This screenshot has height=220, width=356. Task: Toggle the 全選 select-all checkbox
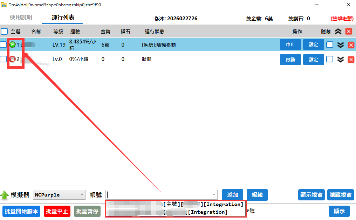point(4,31)
